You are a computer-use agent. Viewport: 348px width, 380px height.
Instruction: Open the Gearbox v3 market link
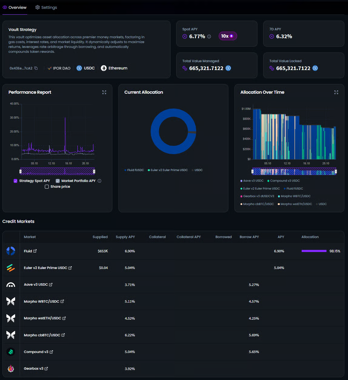pos(46,369)
